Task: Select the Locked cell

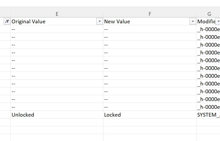Action: click(x=150, y=115)
